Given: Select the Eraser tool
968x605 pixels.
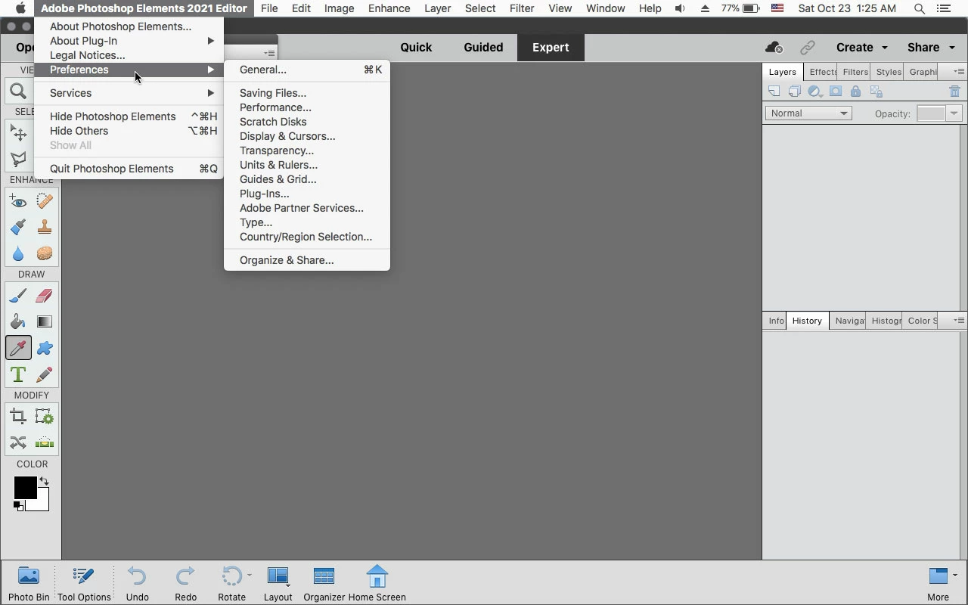Looking at the screenshot, I should (x=45, y=296).
